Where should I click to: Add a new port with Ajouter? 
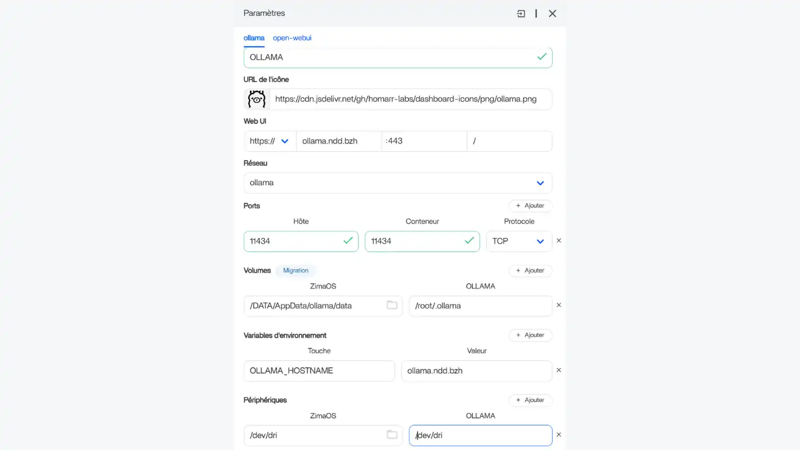531,206
